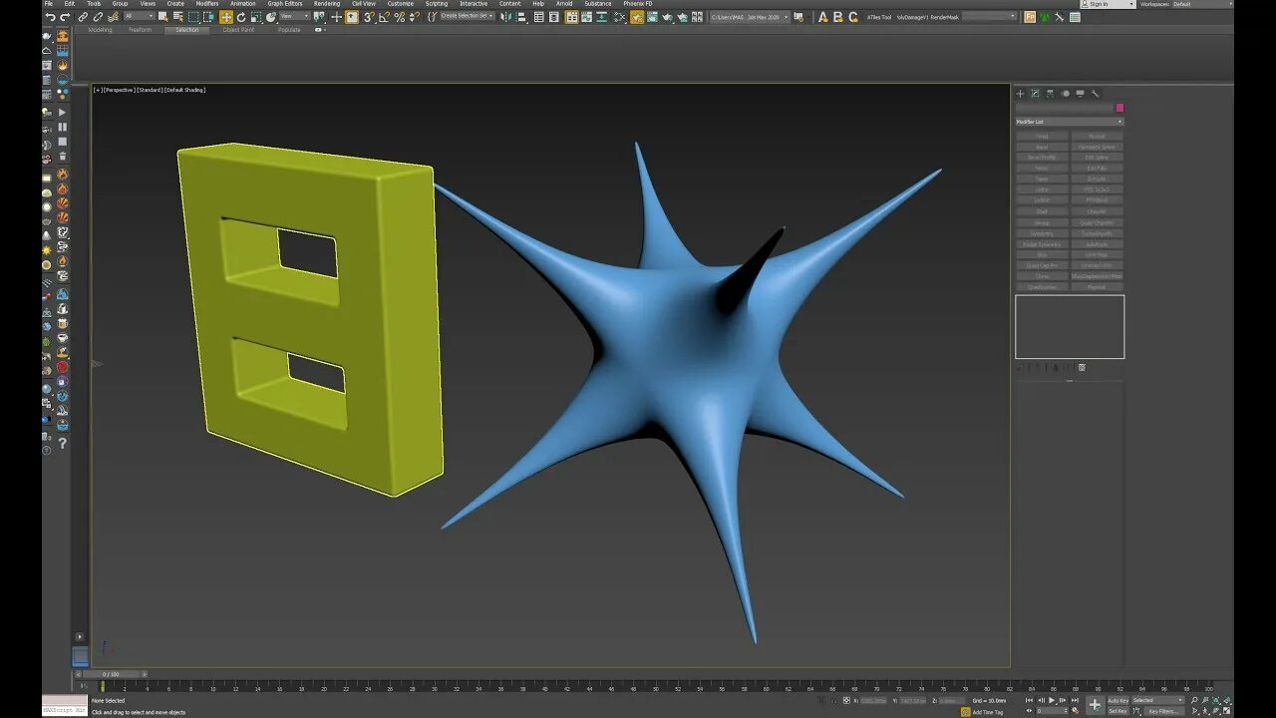Viewport: 1276px width, 718px height.
Task: Open the Graph Editors menu
Action: tap(285, 4)
